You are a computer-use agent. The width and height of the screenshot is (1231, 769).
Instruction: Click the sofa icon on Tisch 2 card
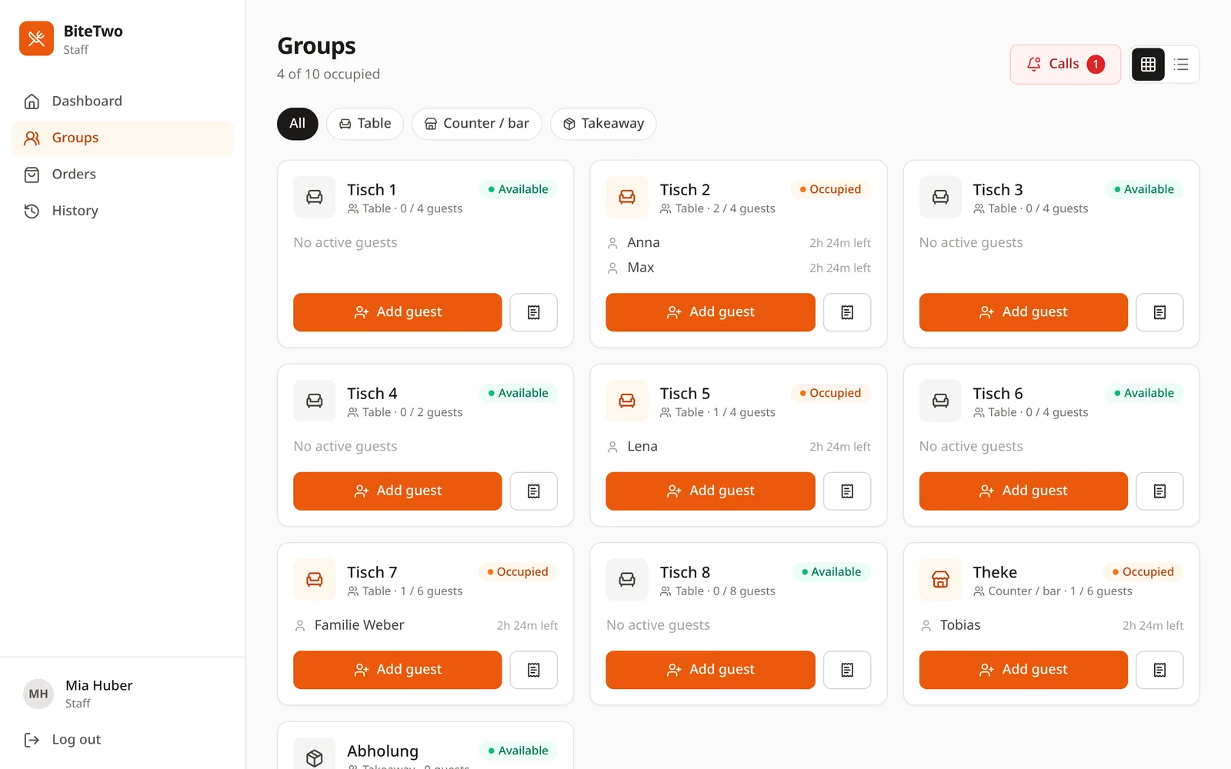tap(627, 197)
